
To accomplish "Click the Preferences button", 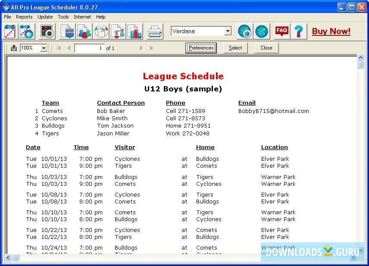I will click(x=201, y=48).
